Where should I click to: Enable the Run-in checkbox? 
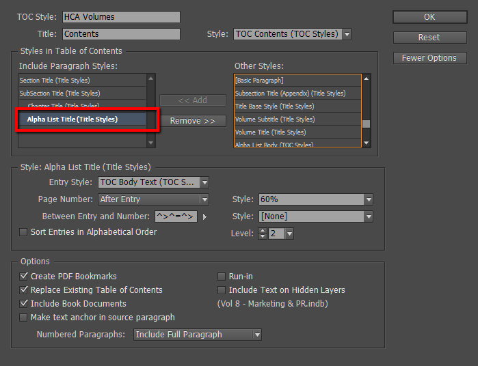(x=222, y=277)
